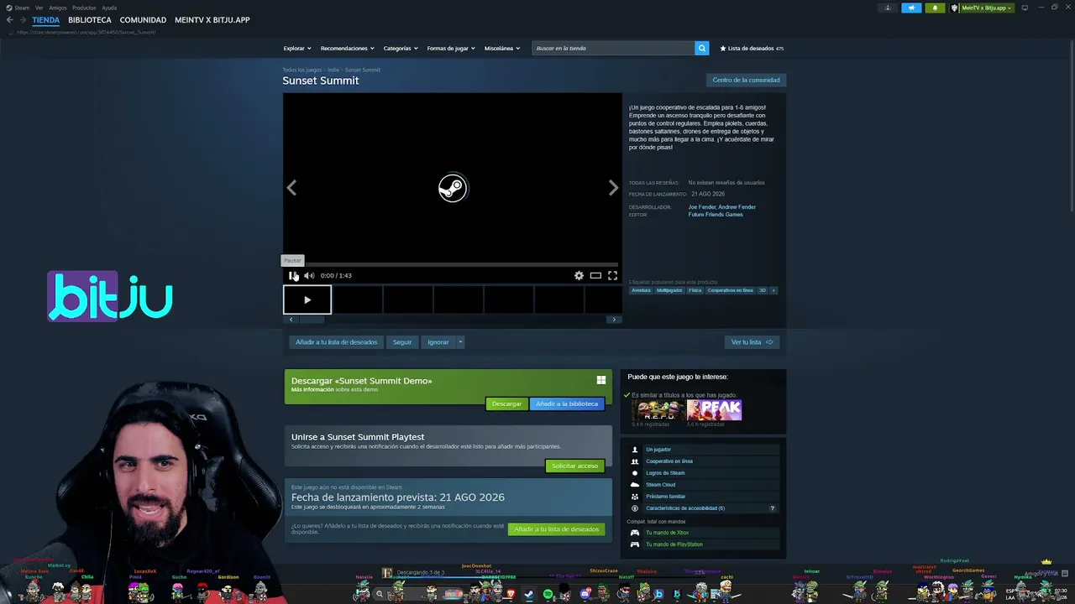Click the Indie breadcrumb link
The height and width of the screenshot is (604, 1075).
[x=333, y=70]
